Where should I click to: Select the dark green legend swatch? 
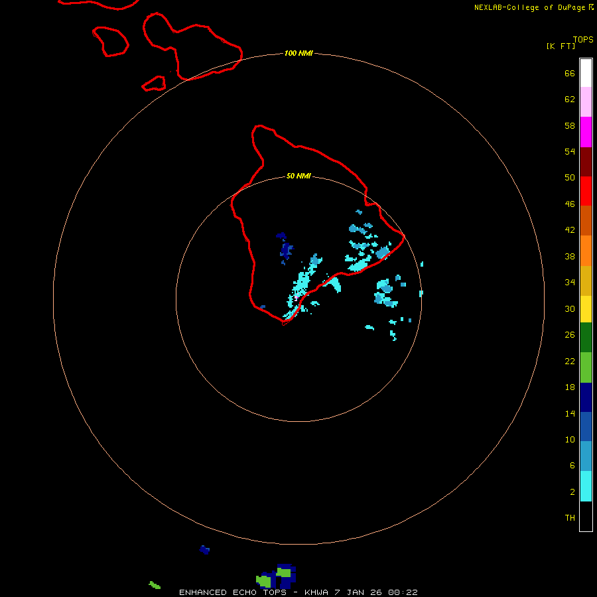(x=586, y=338)
